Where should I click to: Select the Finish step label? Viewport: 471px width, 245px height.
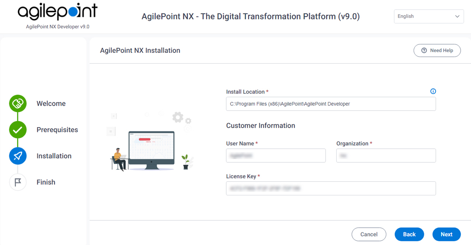[x=46, y=182]
